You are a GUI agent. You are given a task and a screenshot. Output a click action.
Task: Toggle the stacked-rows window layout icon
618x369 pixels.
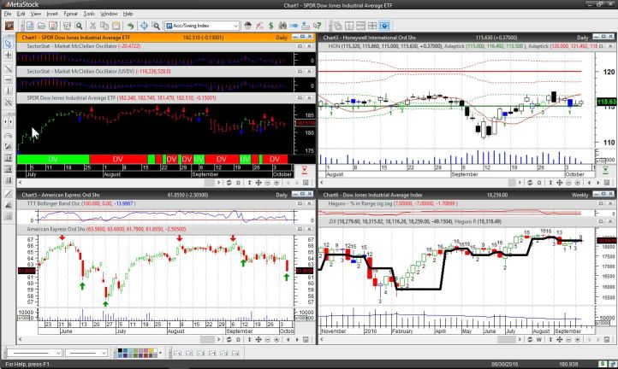click(x=360, y=26)
